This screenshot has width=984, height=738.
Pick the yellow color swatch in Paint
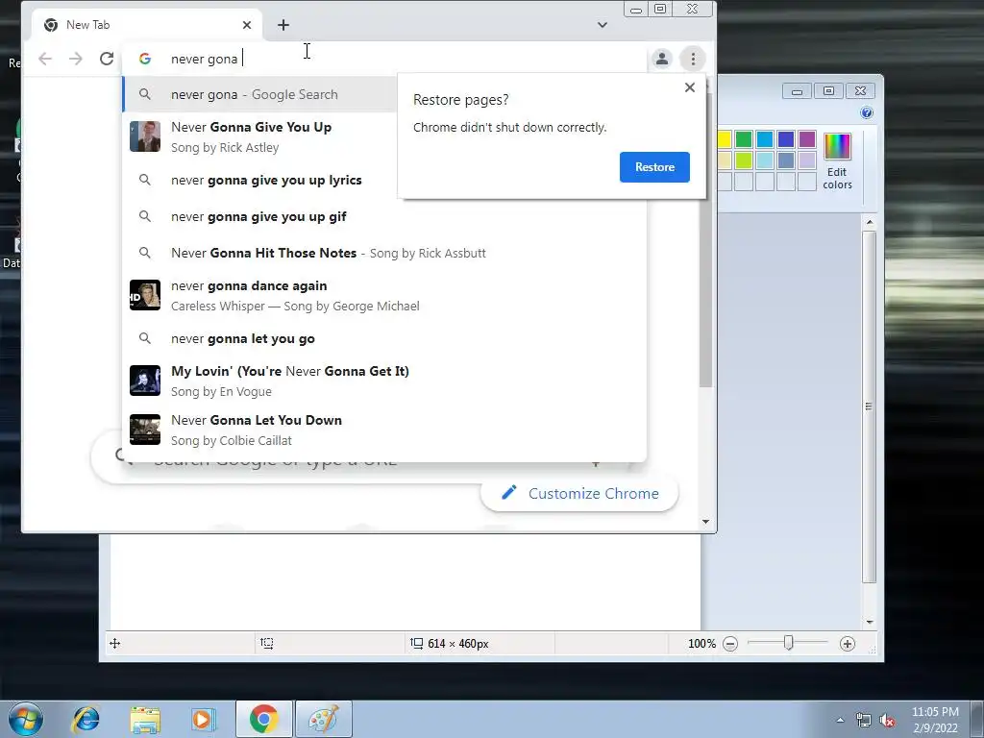pos(724,138)
